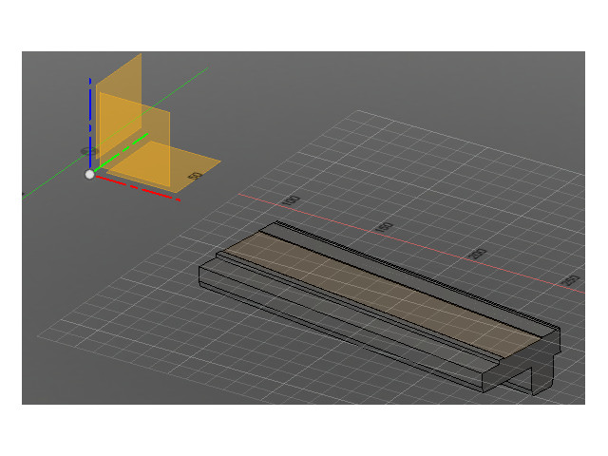The image size is (608, 456).
Task: Click the "100" grid label
Action: coord(292,200)
